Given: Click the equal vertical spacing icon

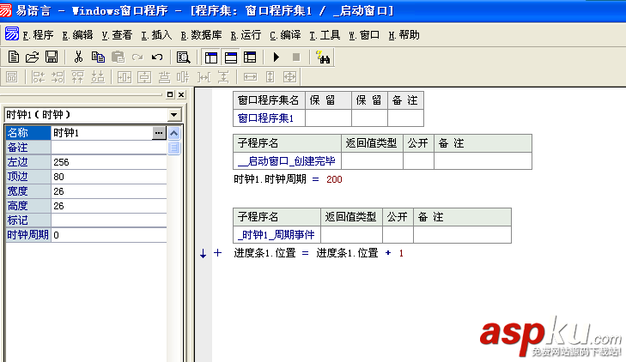Looking at the screenshot, I should point(223,77).
